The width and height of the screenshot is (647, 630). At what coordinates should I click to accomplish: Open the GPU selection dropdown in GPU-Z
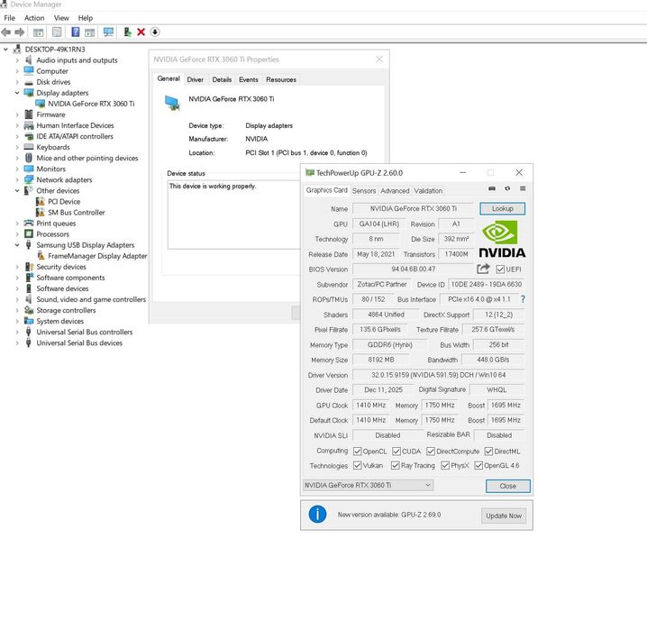(368, 485)
